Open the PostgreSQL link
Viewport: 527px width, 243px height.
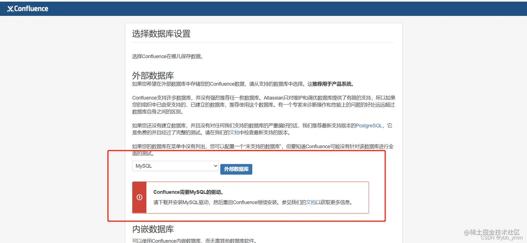click(x=369, y=126)
